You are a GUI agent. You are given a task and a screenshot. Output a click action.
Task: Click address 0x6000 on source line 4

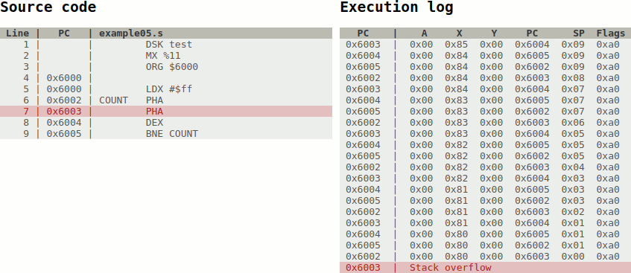click(64, 78)
